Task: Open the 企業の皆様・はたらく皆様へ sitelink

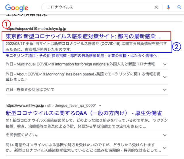Action: coord(132,56)
